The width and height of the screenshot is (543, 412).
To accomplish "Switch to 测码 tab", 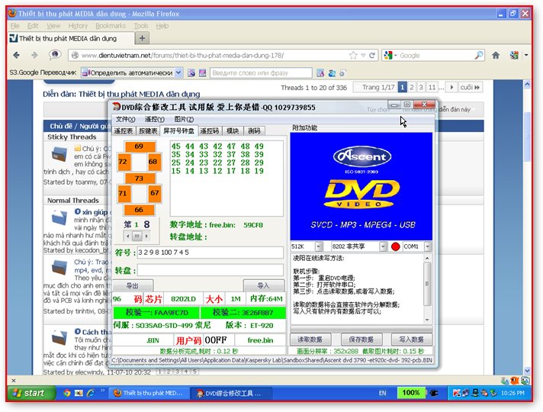I will tap(254, 131).
